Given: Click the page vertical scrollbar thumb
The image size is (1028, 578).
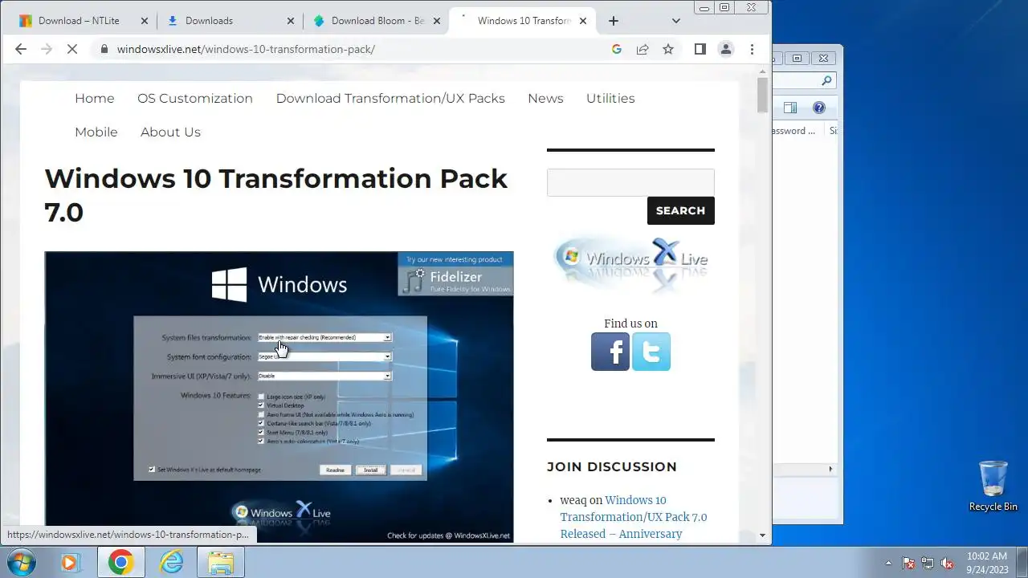Looking at the screenshot, I should pos(762,95).
